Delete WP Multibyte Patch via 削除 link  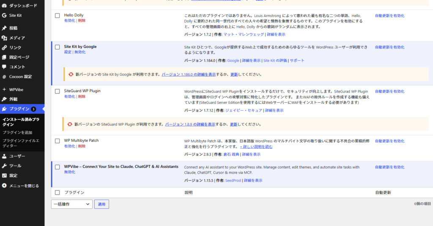[x=82, y=146]
